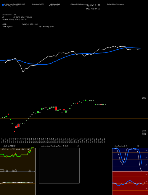The height and width of the screenshot is (195, 148).
Task: Click the 'BUY Slowing @ 0%' signal text
Action: (x=46, y=27)
